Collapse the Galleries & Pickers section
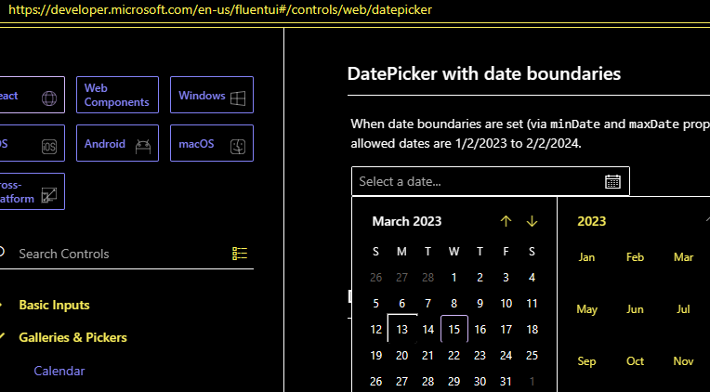This screenshot has width=710, height=392. [72, 338]
